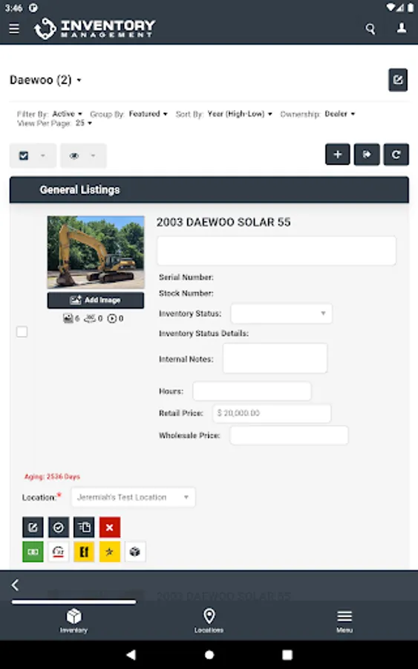Screen dimensions: 418x669
Task: Click the Retail Price input field
Action: click(x=272, y=413)
